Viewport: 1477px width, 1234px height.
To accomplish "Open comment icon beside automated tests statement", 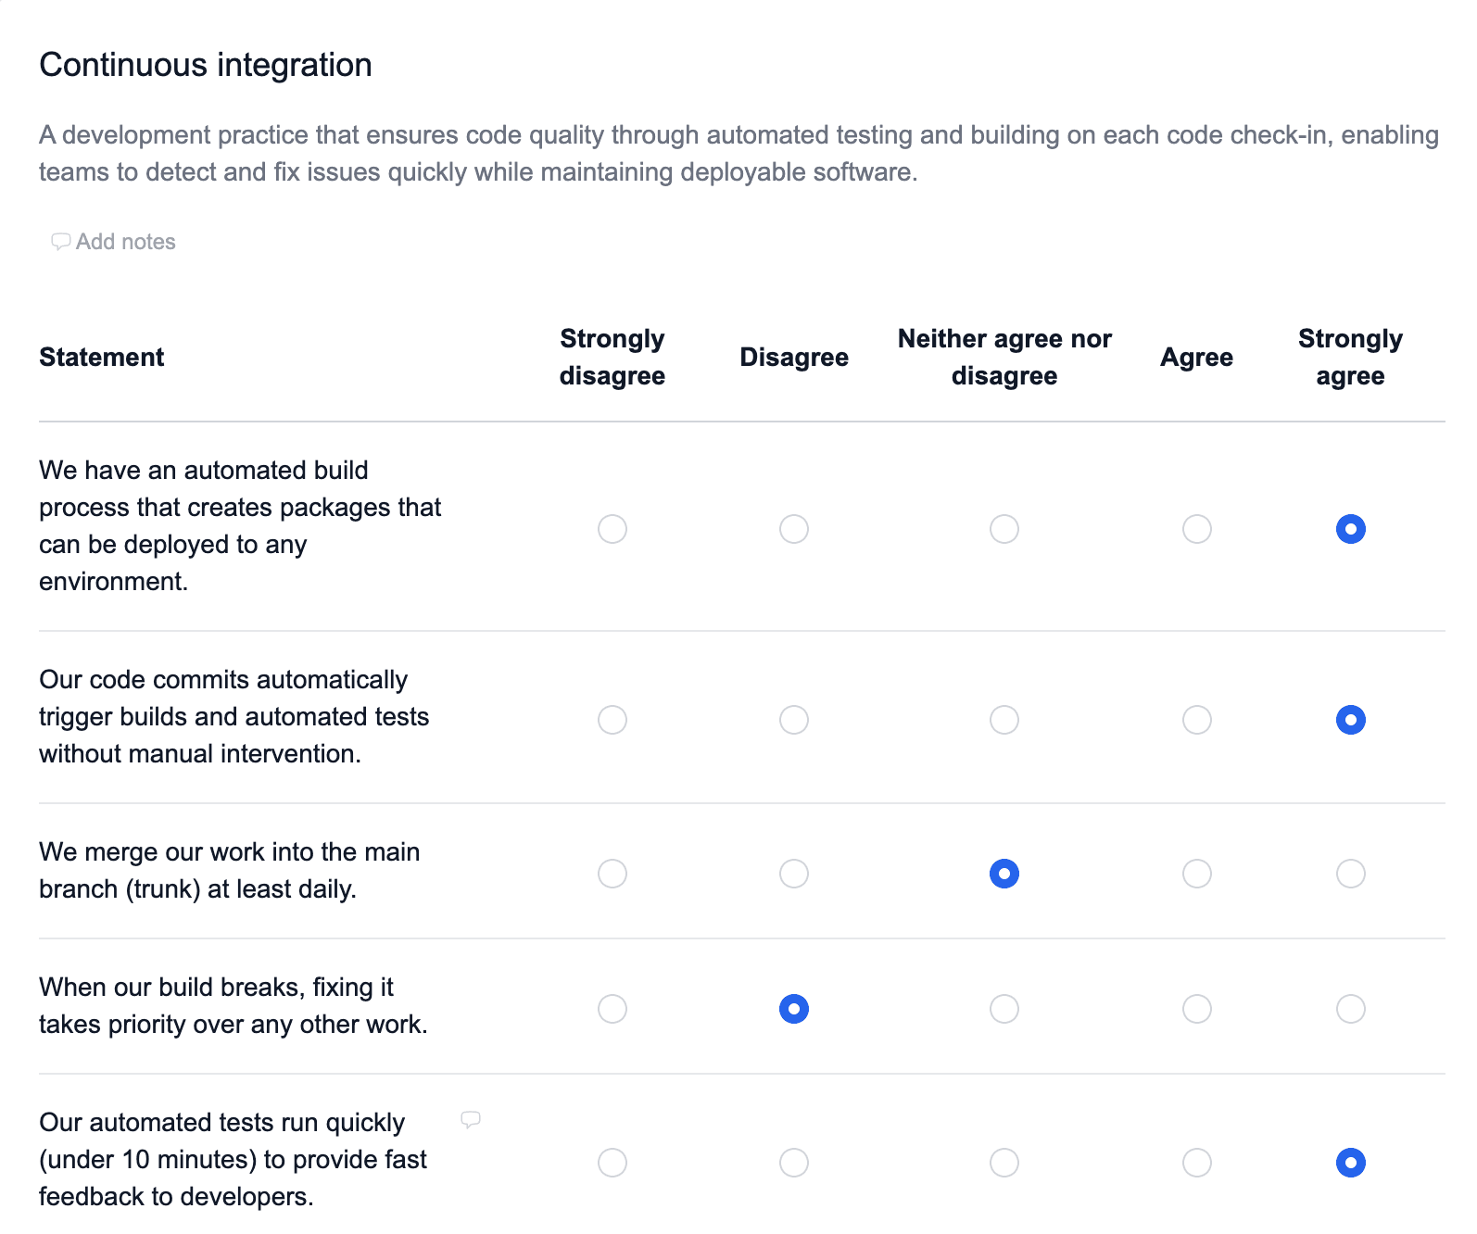I will [x=471, y=1120].
